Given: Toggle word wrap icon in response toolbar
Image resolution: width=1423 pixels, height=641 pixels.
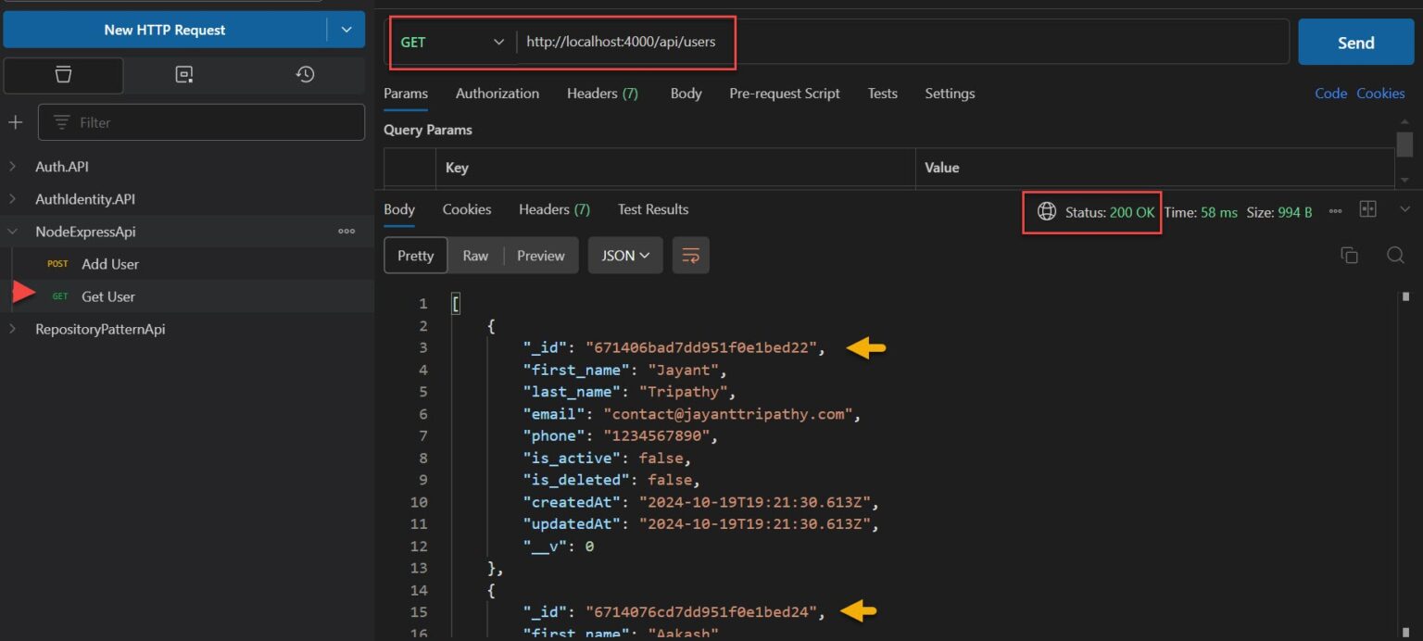Looking at the screenshot, I should click(x=691, y=256).
